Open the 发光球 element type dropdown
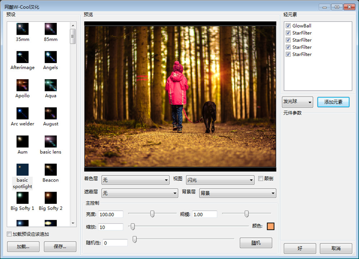 click(x=297, y=102)
